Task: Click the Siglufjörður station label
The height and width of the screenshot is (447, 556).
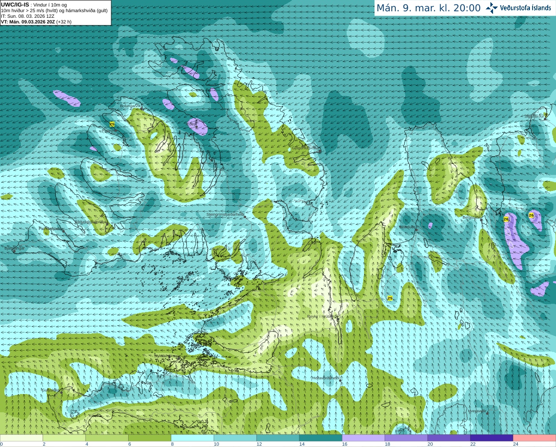Action: (534, 116)
